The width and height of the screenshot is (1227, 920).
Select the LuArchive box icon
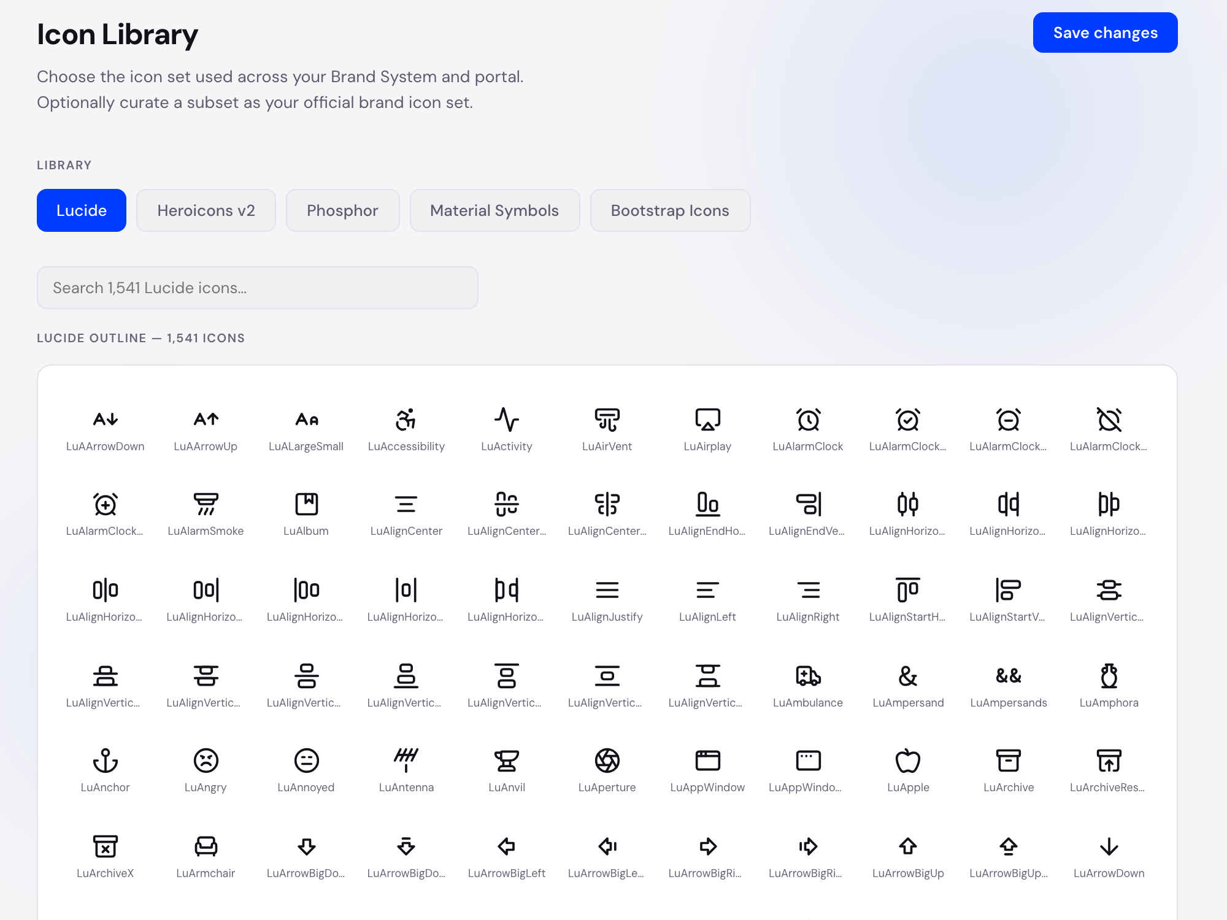point(1009,761)
